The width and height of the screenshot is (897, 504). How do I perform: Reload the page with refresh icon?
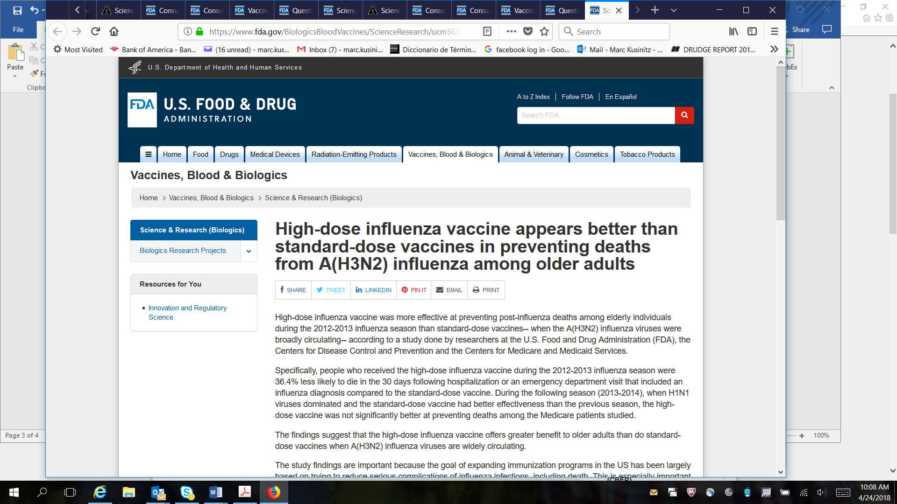pyautogui.click(x=96, y=31)
